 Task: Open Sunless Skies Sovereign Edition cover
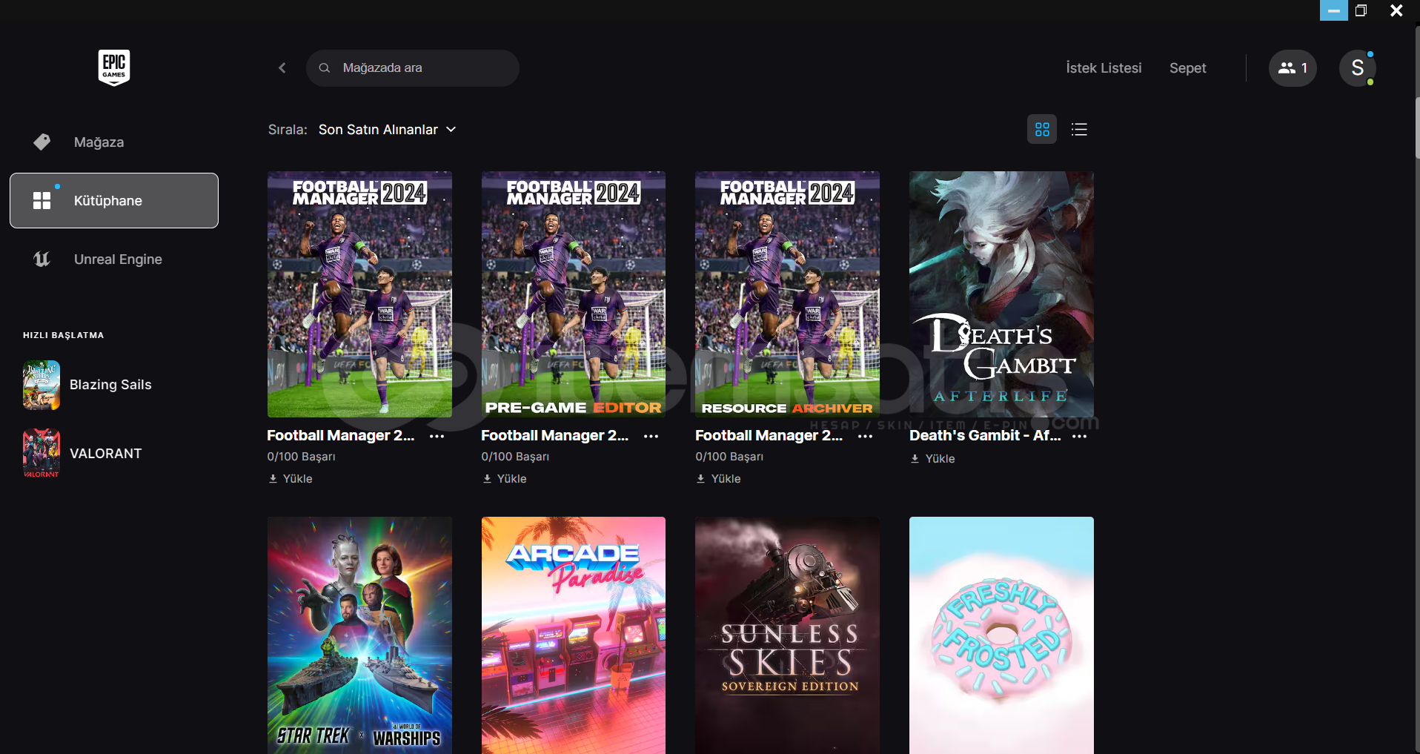pyautogui.click(x=787, y=635)
